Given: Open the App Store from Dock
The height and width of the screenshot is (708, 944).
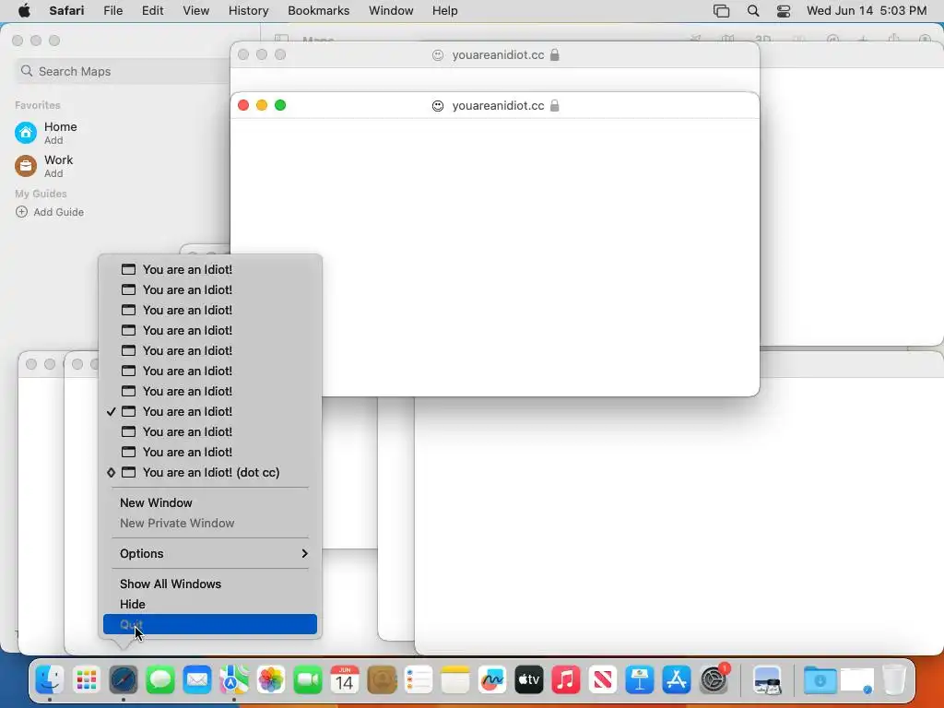Looking at the screenshot, I should [x=677, y=680].
